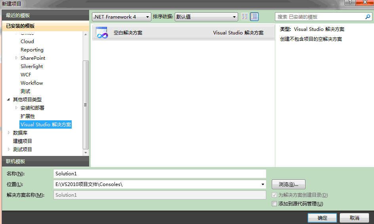Click the tree scrollbar down arrow

tap(86, 152)
